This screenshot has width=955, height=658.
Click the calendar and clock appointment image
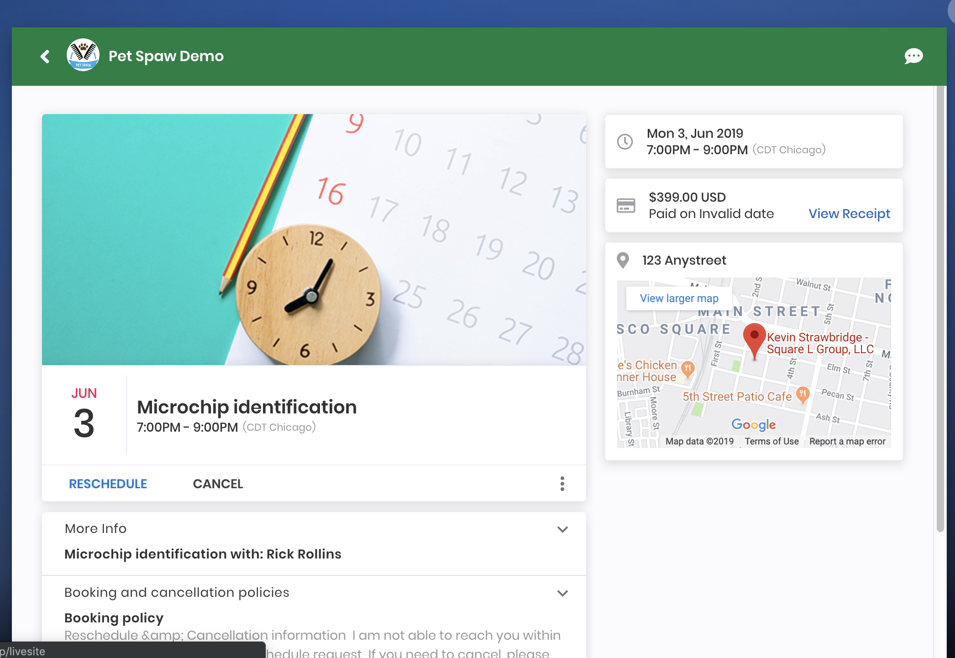[x=314, y=240]
